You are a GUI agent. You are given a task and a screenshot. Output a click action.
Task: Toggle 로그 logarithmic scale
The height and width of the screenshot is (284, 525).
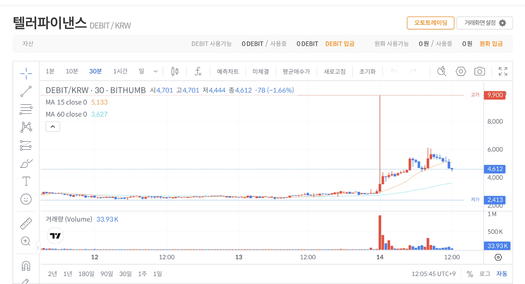click(485, 274)
